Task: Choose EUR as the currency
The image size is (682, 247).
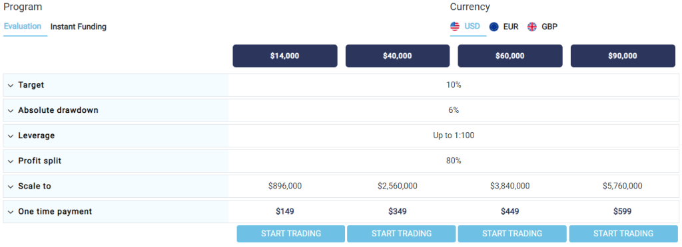Action: (511, 27)
